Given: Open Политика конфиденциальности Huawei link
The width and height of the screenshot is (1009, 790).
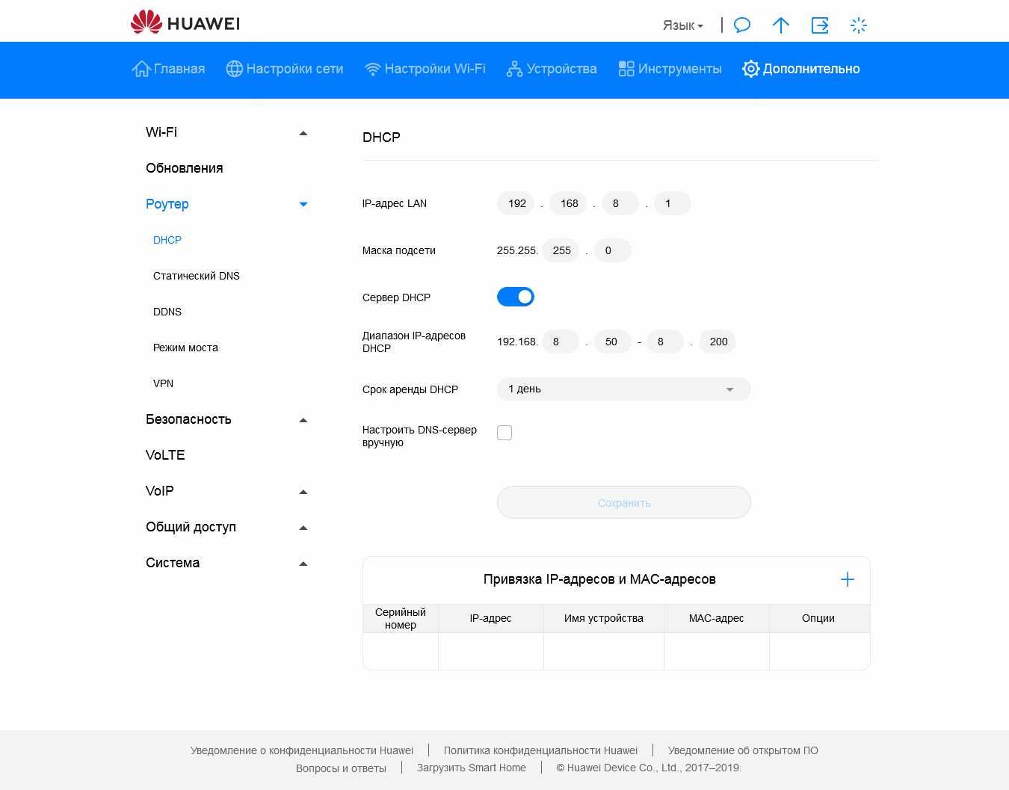Looking at the screenshot, I should click(x=540, y=750).
